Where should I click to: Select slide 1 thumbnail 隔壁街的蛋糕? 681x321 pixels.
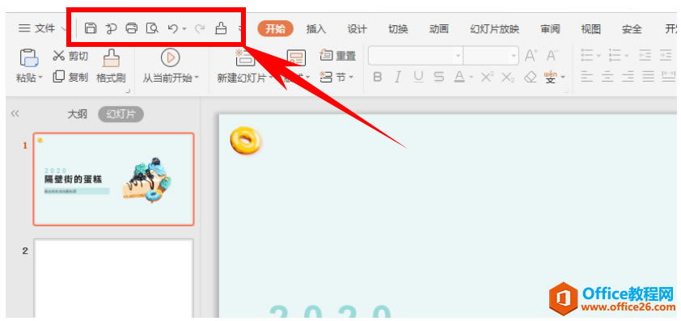(113, 179)
